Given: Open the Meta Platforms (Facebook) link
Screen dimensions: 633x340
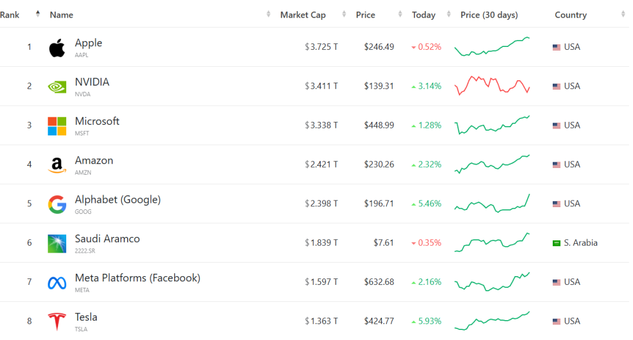Looking at the screenshot, I should point(137,278).
